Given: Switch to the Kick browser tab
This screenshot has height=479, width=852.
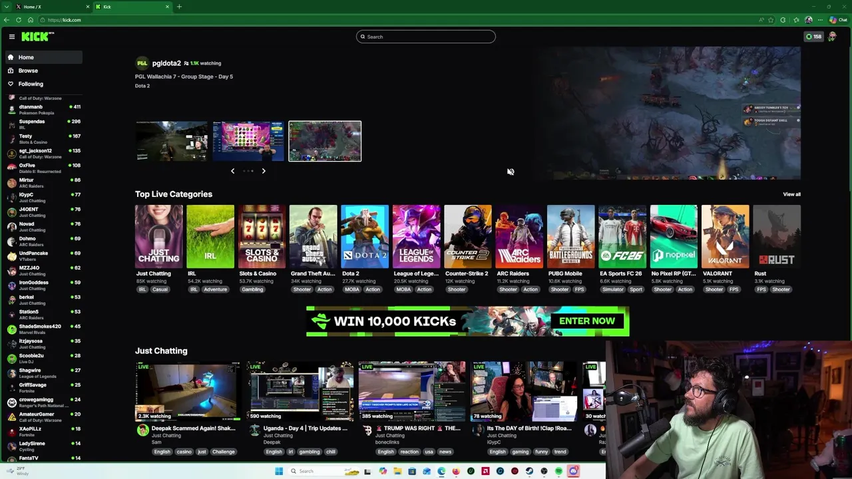Looking at the screenshot, I should 132,7.
